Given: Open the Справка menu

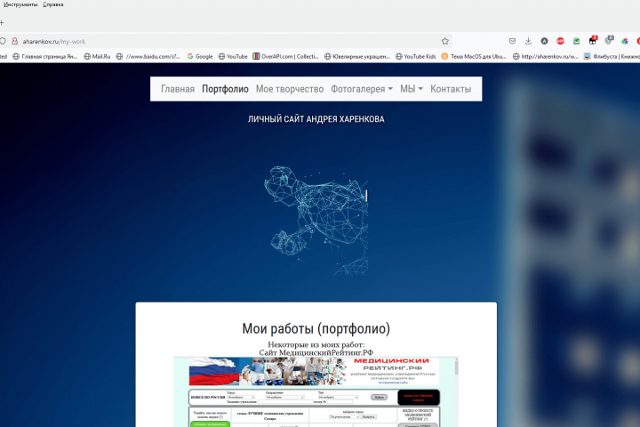Looking at the screenshot, I should click(53, 4).
